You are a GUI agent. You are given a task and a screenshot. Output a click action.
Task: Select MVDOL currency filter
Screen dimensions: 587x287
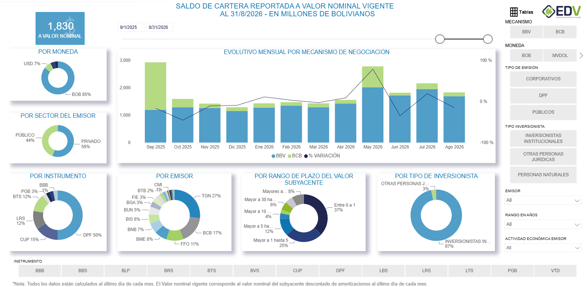coord(560,56)
